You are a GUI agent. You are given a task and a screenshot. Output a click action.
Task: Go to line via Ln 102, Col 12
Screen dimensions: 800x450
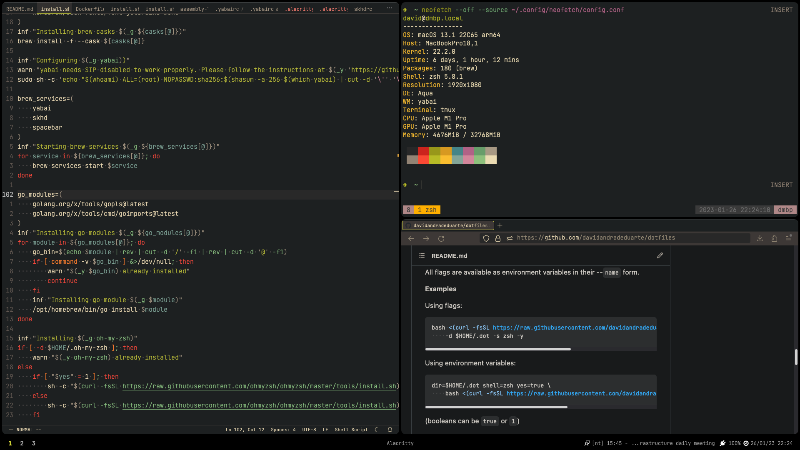(245, 430)
